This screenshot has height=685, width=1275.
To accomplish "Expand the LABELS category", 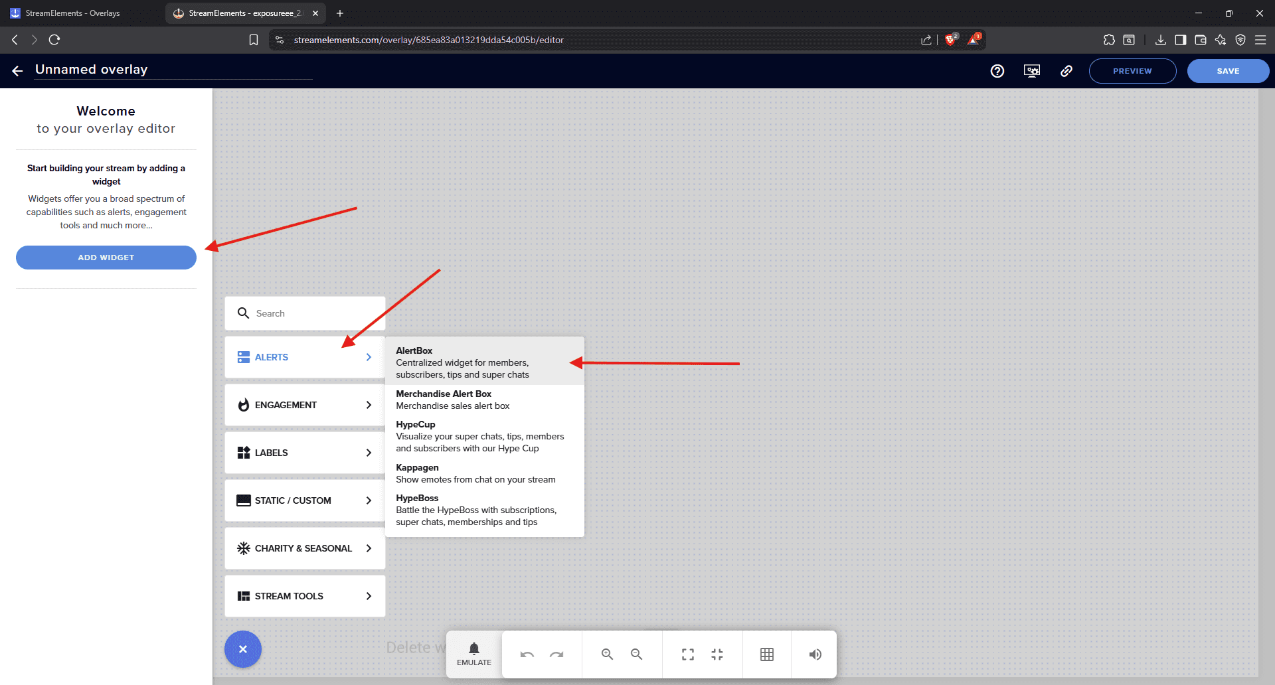I will (305, 453).
